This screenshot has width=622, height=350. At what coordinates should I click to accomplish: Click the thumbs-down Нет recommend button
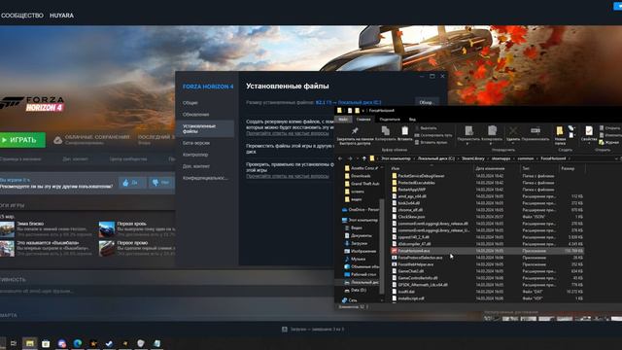(160, 183)
